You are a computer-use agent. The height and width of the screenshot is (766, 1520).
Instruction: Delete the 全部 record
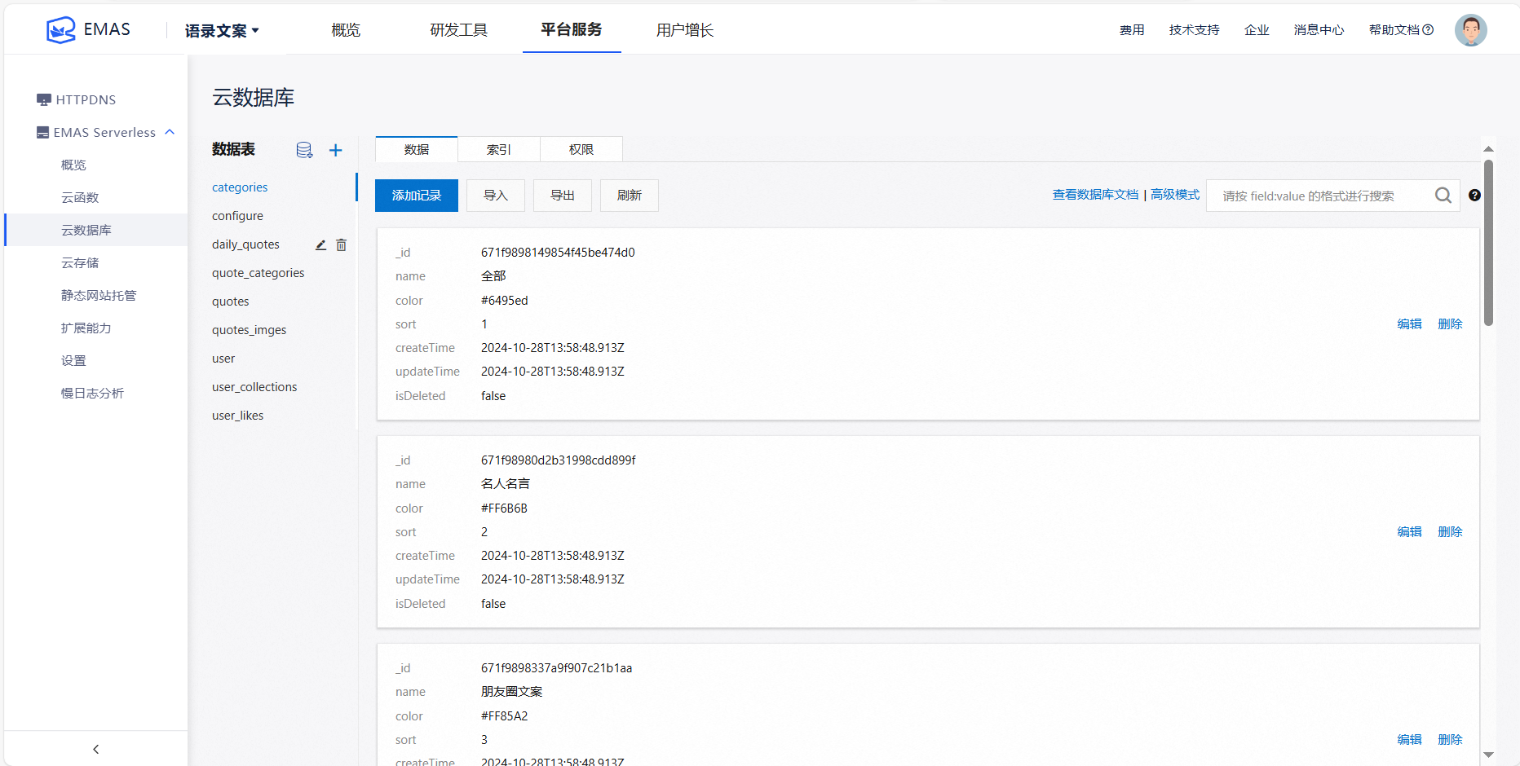1450,324
